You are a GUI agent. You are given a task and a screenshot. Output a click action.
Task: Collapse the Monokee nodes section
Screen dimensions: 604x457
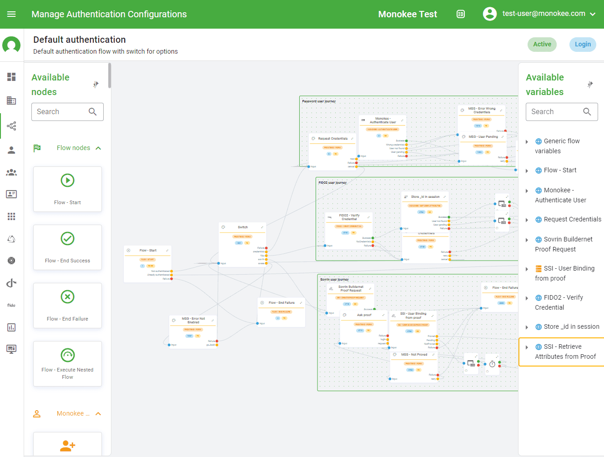[98, 413]
